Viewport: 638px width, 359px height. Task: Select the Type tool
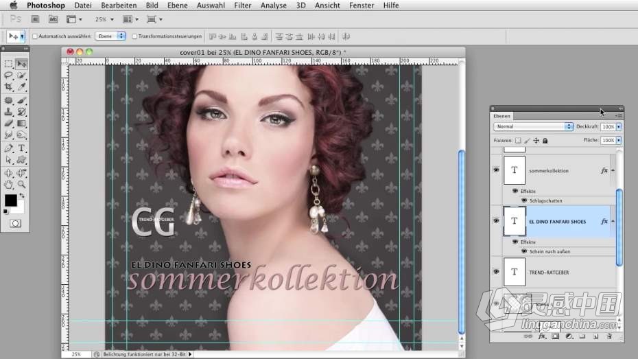coord(21,148)
